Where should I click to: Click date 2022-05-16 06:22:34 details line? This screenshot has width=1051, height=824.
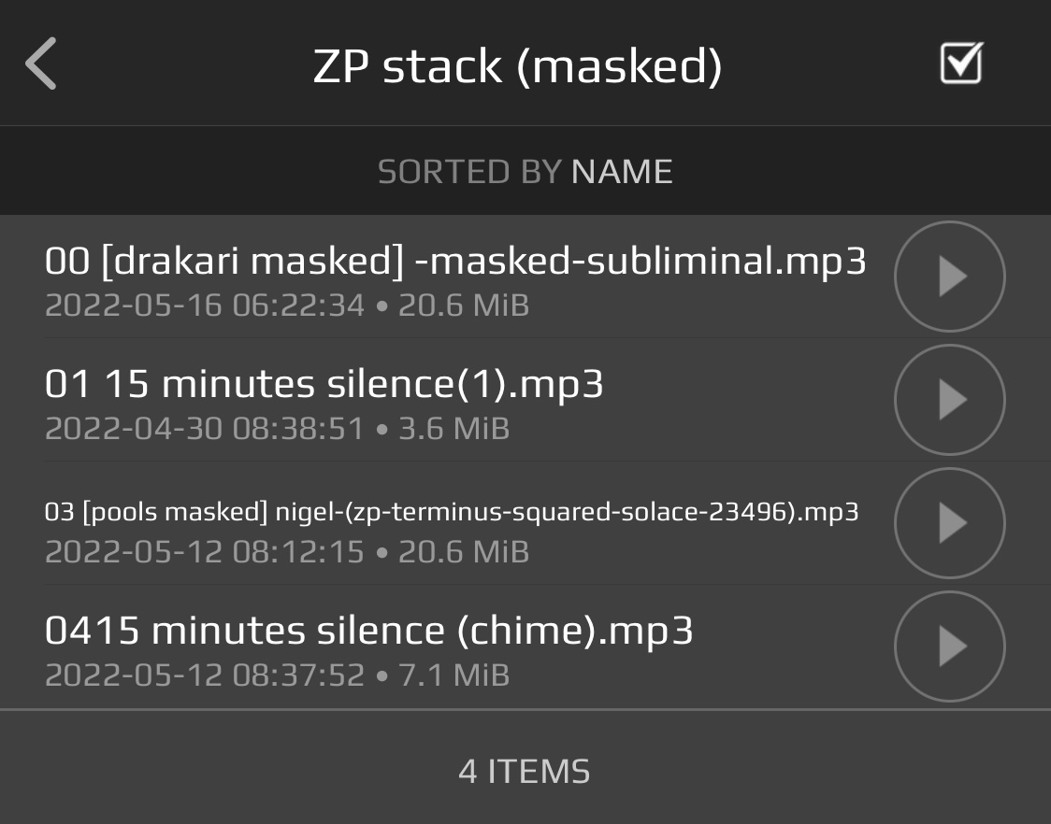(x=287, y=305)
